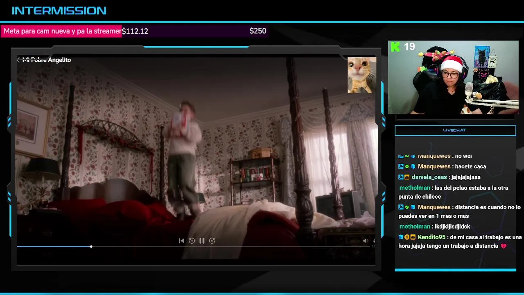The image size is (524, 295).
Task: Mute video using the speaker icon
Action: pos(366,241)
